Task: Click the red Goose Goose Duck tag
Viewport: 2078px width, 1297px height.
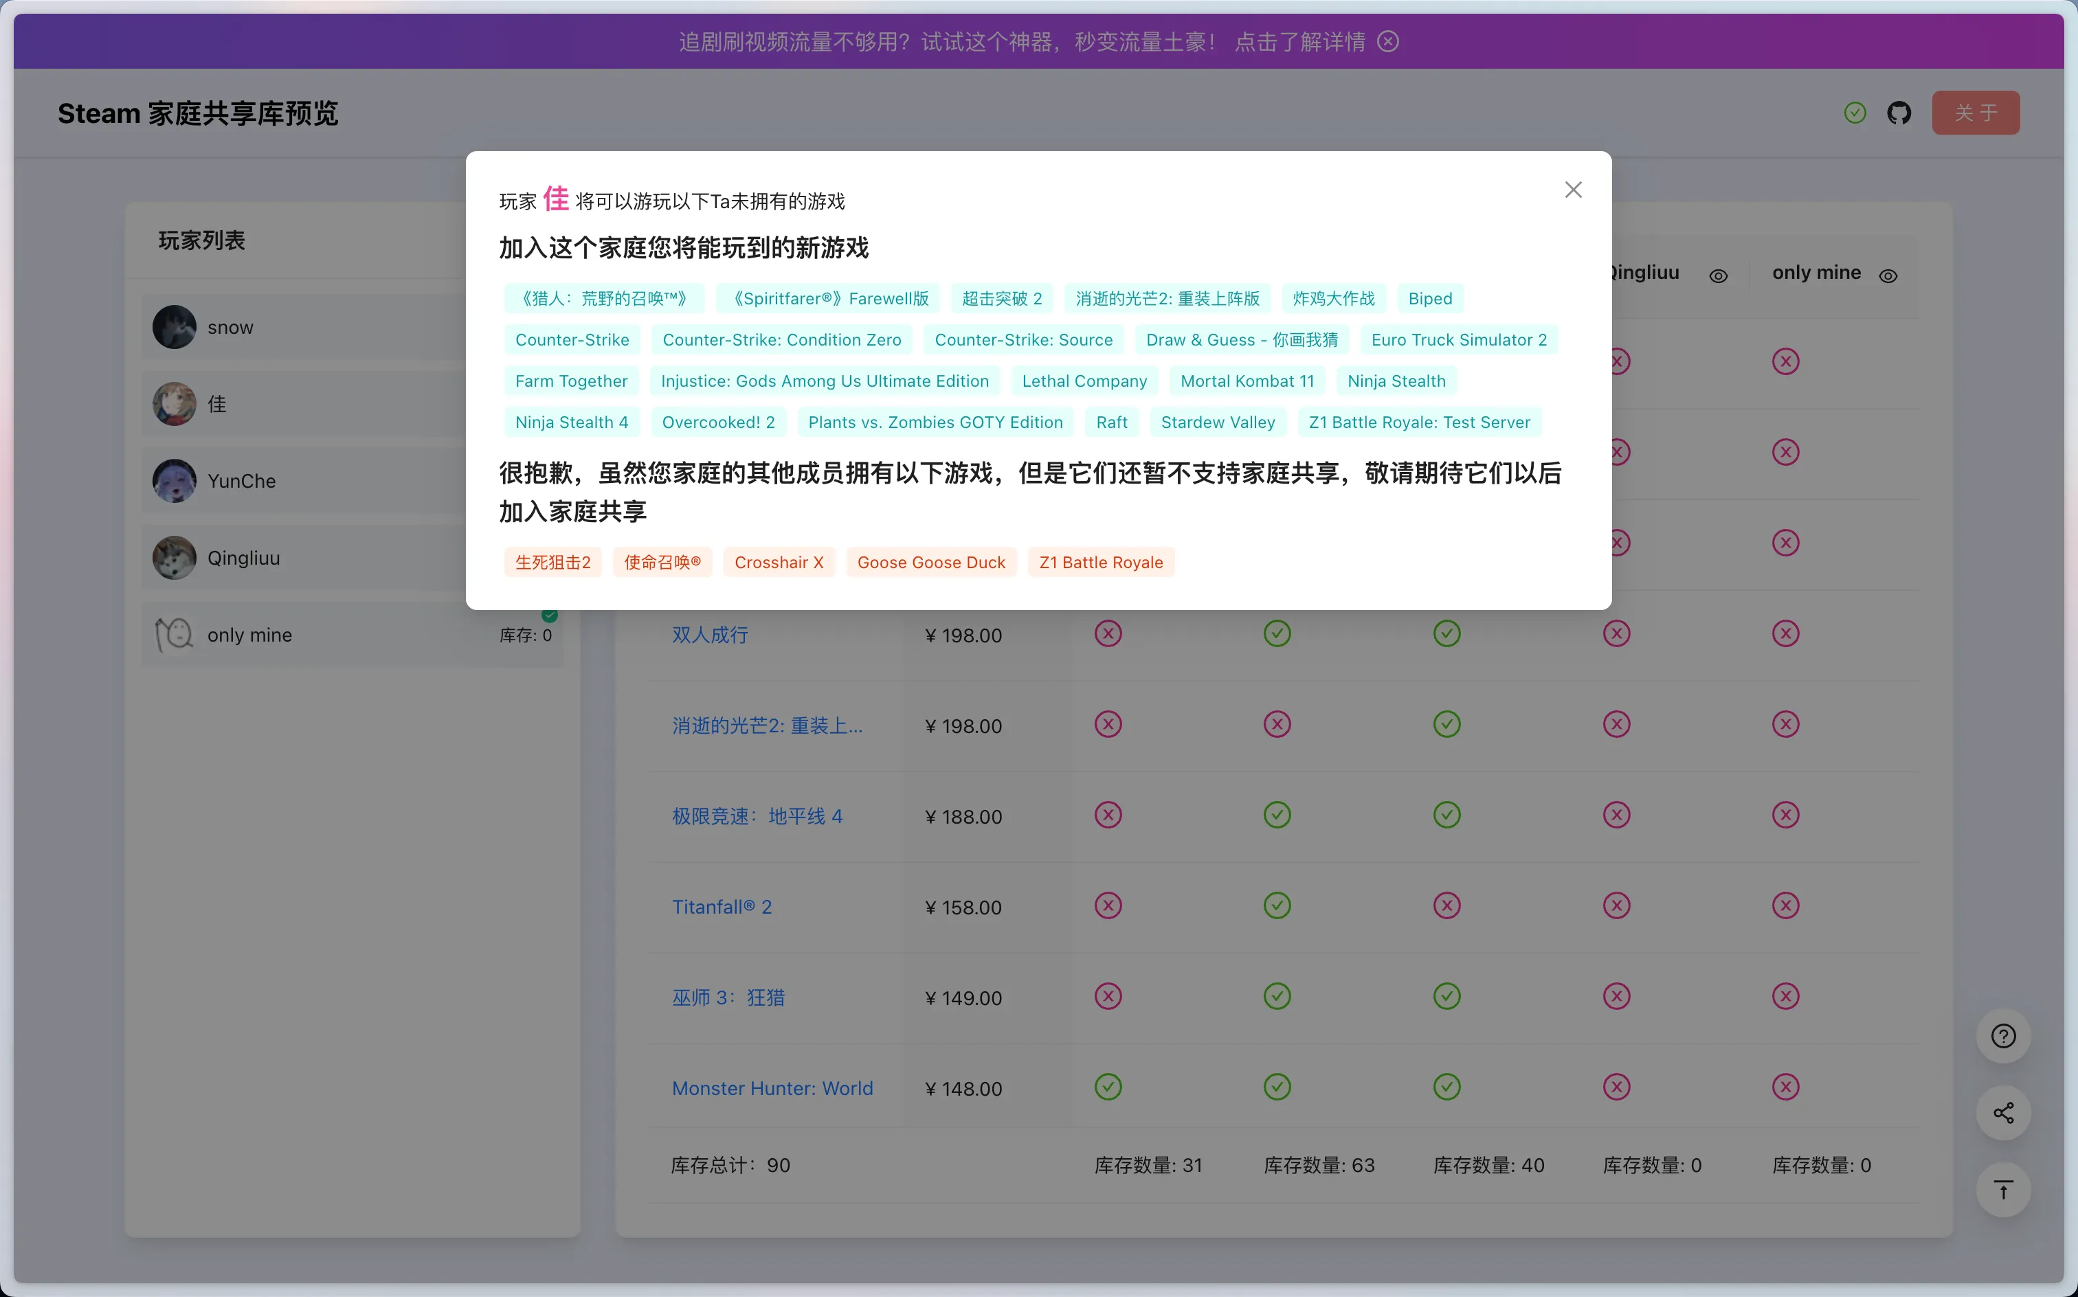Action: (931, 563)
